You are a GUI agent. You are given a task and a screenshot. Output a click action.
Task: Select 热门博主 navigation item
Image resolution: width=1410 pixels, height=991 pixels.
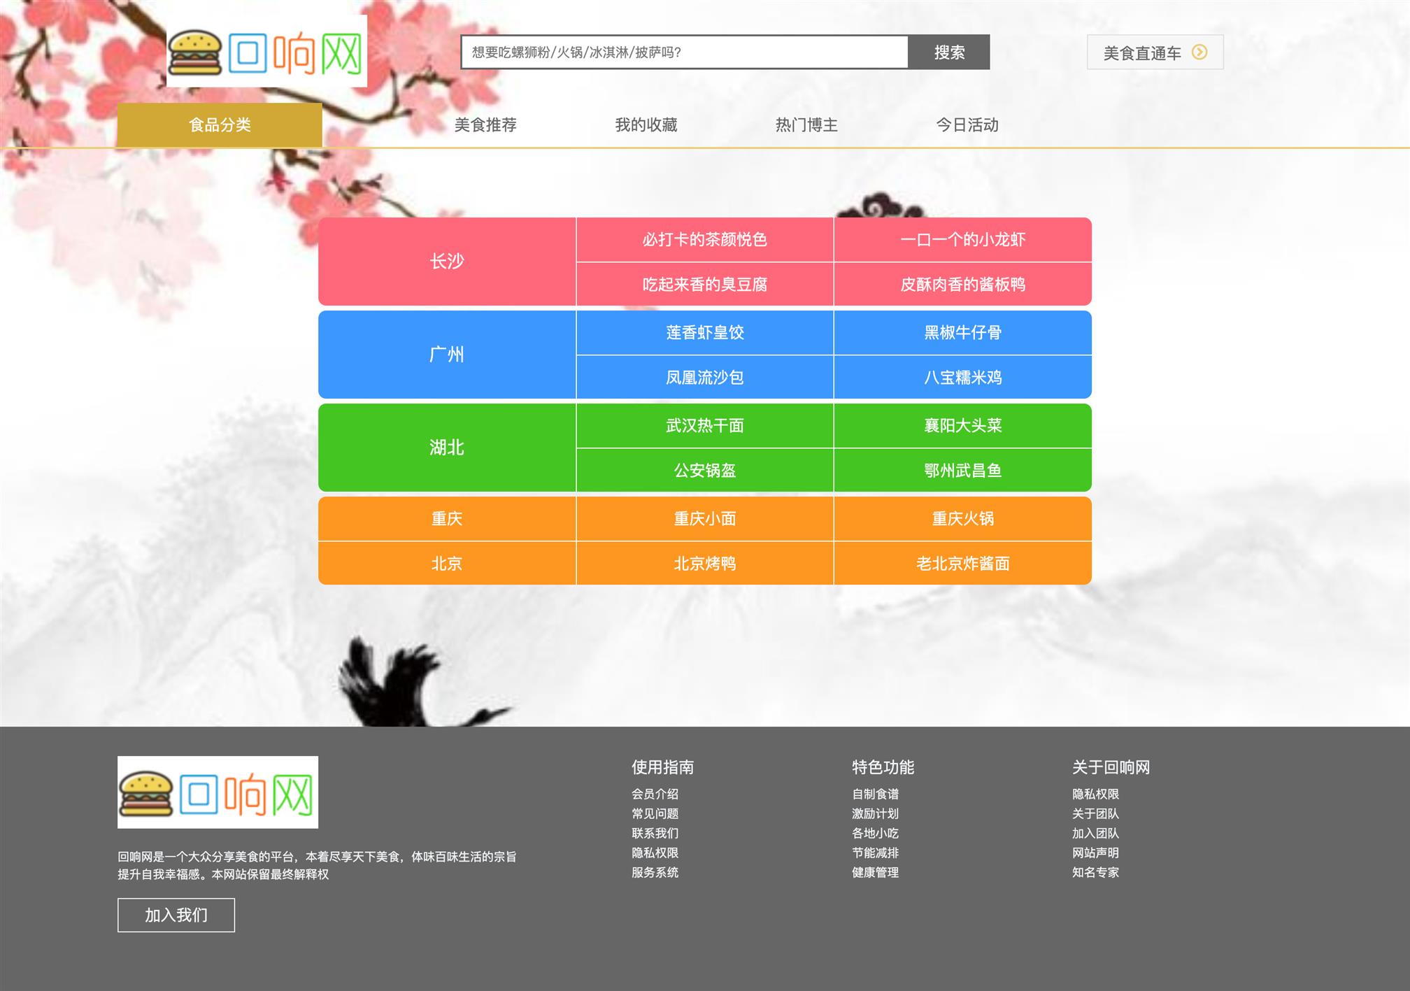pos(806,125)
